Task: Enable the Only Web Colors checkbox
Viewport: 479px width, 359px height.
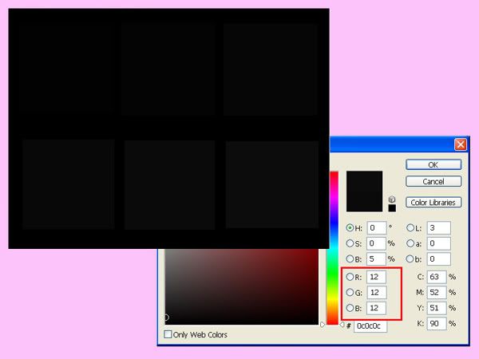Action: click(168, 335)
